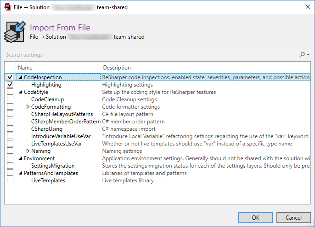Collapse the PatternsAndTemplates node
The image size is (315, 227).
[x=20, y=173]
